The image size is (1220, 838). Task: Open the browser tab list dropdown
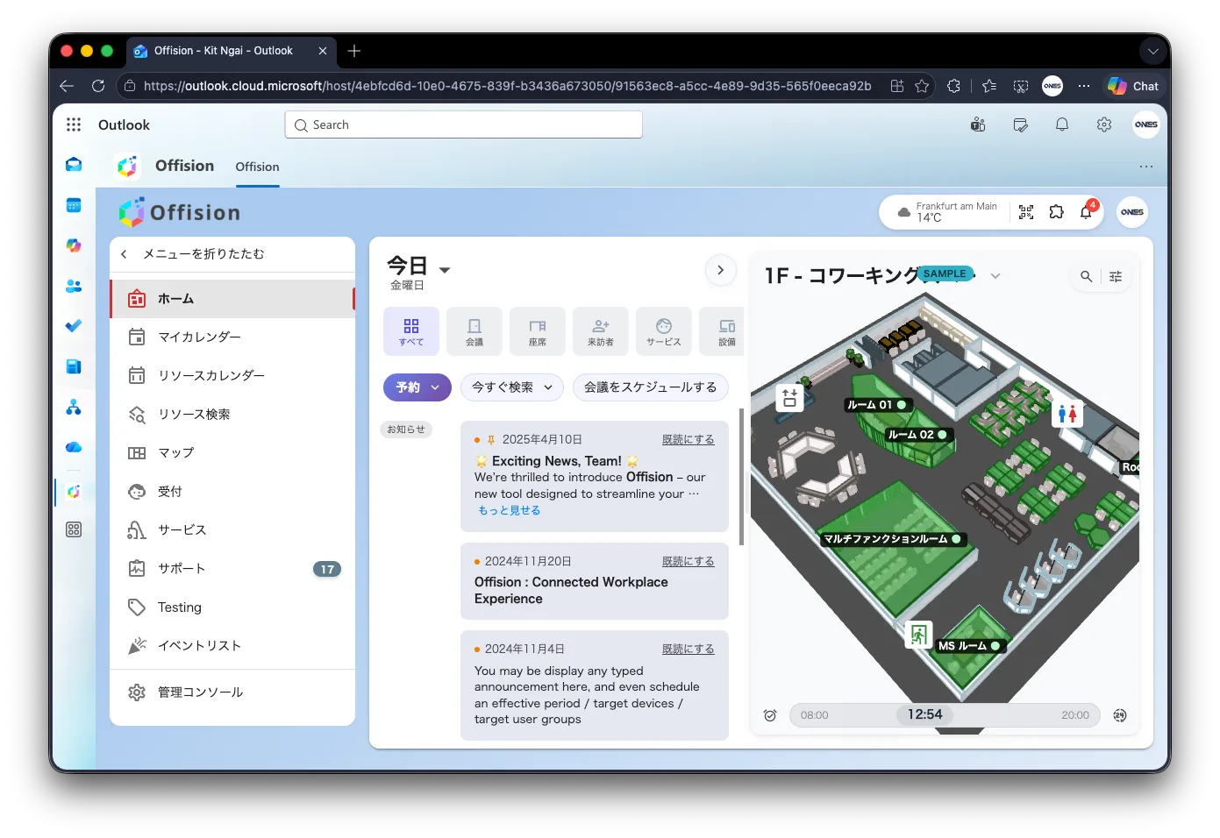pyautogui.click(x=1152, y=51)
